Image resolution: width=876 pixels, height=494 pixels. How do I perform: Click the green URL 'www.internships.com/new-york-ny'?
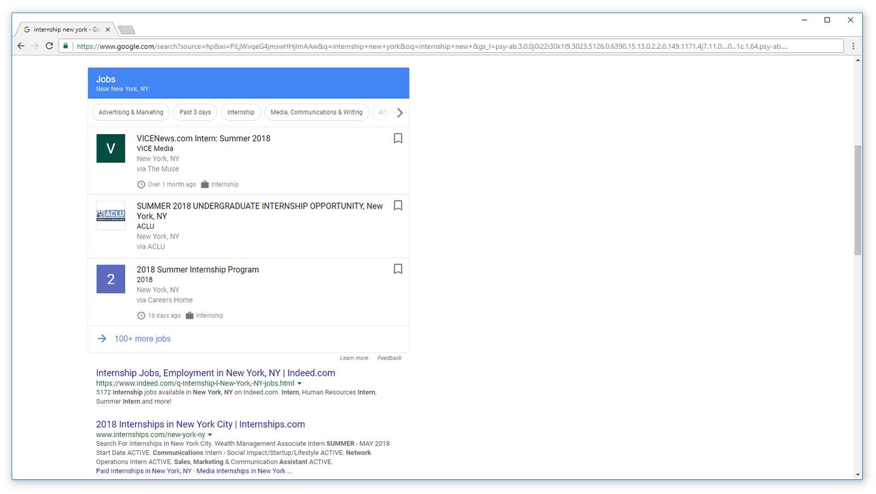click(x=151, y=435)
